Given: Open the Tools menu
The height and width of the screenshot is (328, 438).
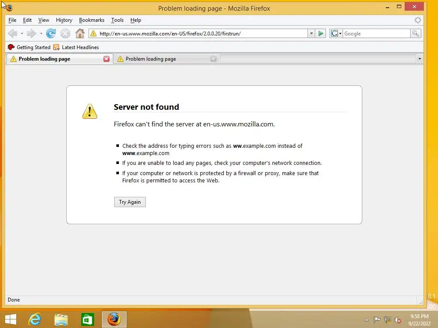Looking at the screenshot, I should coord(117,20).
